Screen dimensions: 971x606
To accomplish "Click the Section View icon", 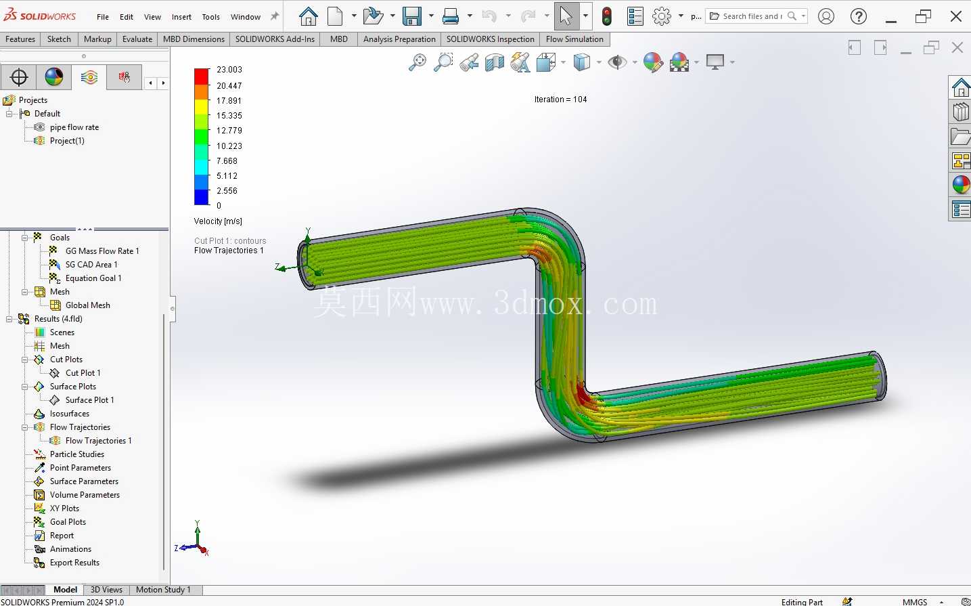I will pyautogui.click(x=495, y=62).
